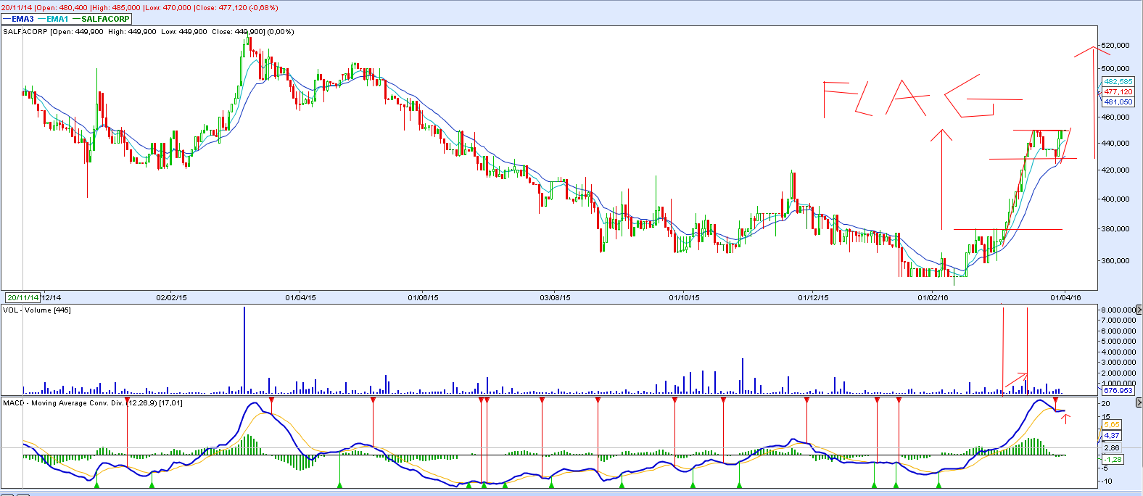
Task: Click the VOL - Volume panel title
Action: click(37, 310)
